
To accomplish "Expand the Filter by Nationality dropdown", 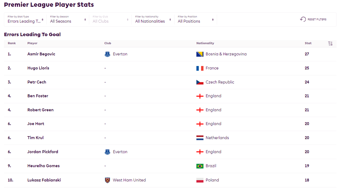I will pyautogui.click(x=153, y=20).
